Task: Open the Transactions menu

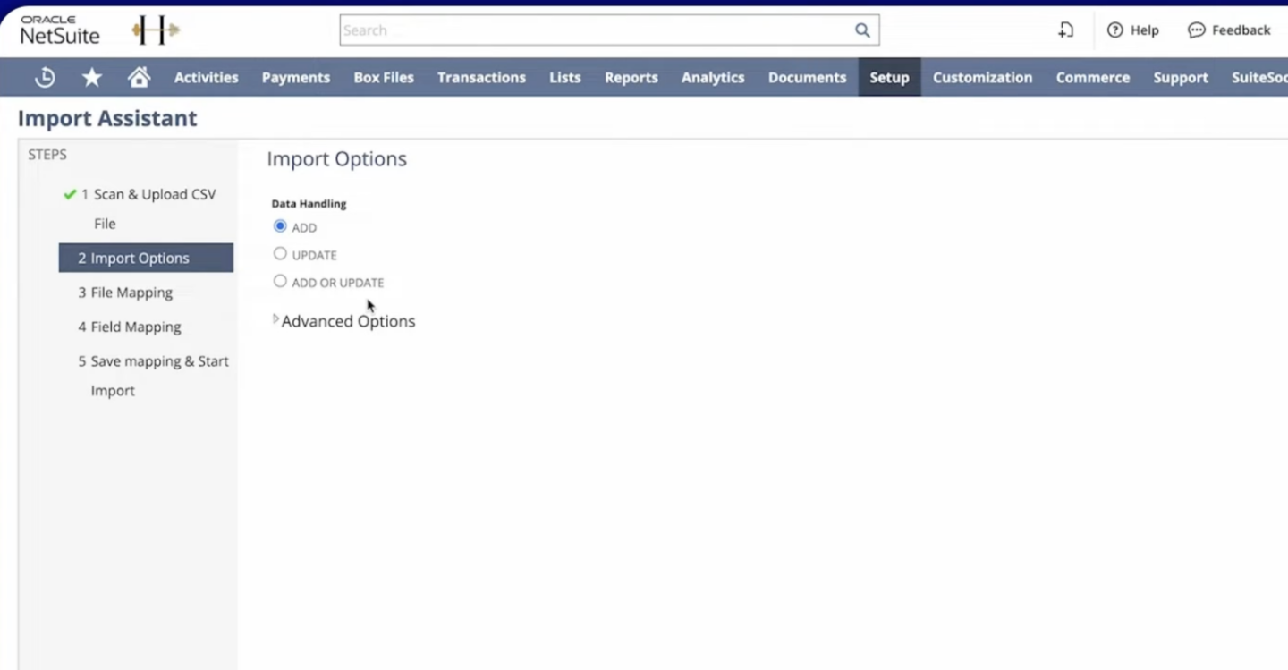Action: 481,78
